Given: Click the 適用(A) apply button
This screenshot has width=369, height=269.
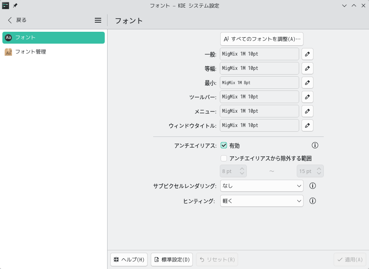Looking at the screenshot, I should pyautogui.click(x=350, y=259).
